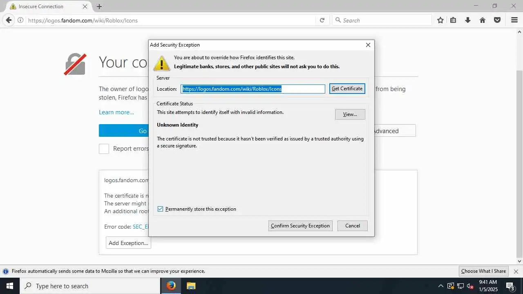Click the Get Certificate button

pos(347,89)
